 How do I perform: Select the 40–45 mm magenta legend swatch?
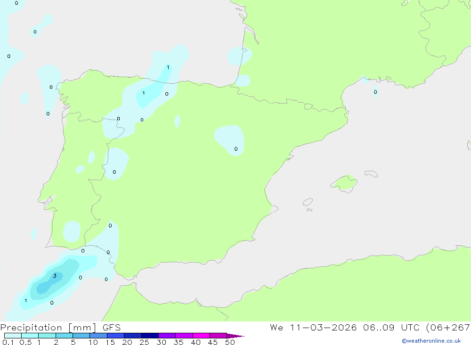click(x=201, y=336)
